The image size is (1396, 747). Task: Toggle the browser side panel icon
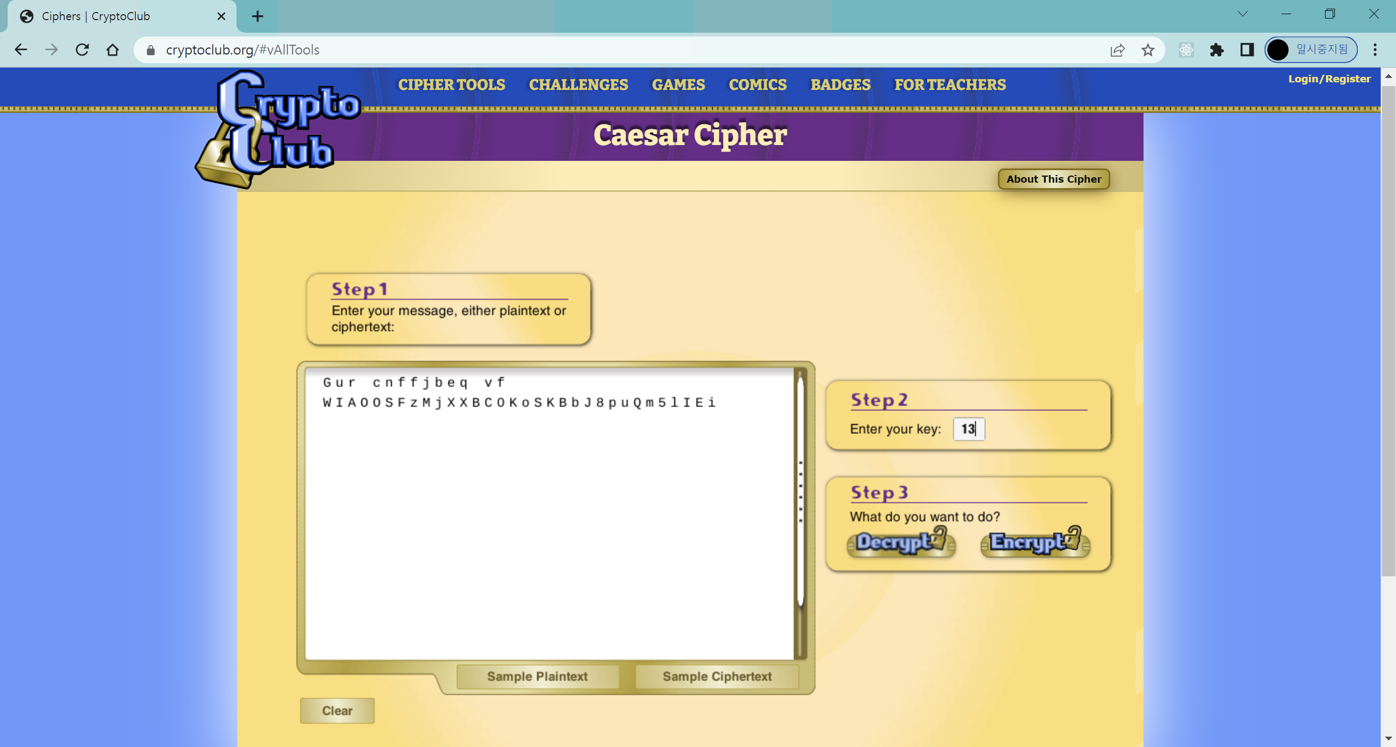coord(1247,50)
